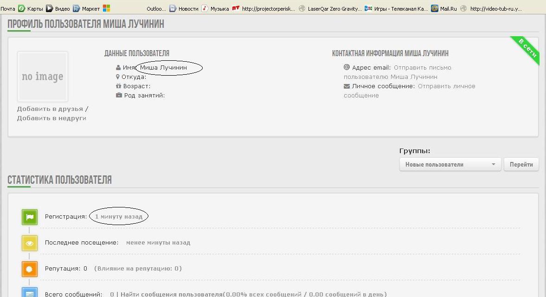Viewport: 546px width, 297px height.
Task: Click the email @ icon
Action: pos(347,67)
